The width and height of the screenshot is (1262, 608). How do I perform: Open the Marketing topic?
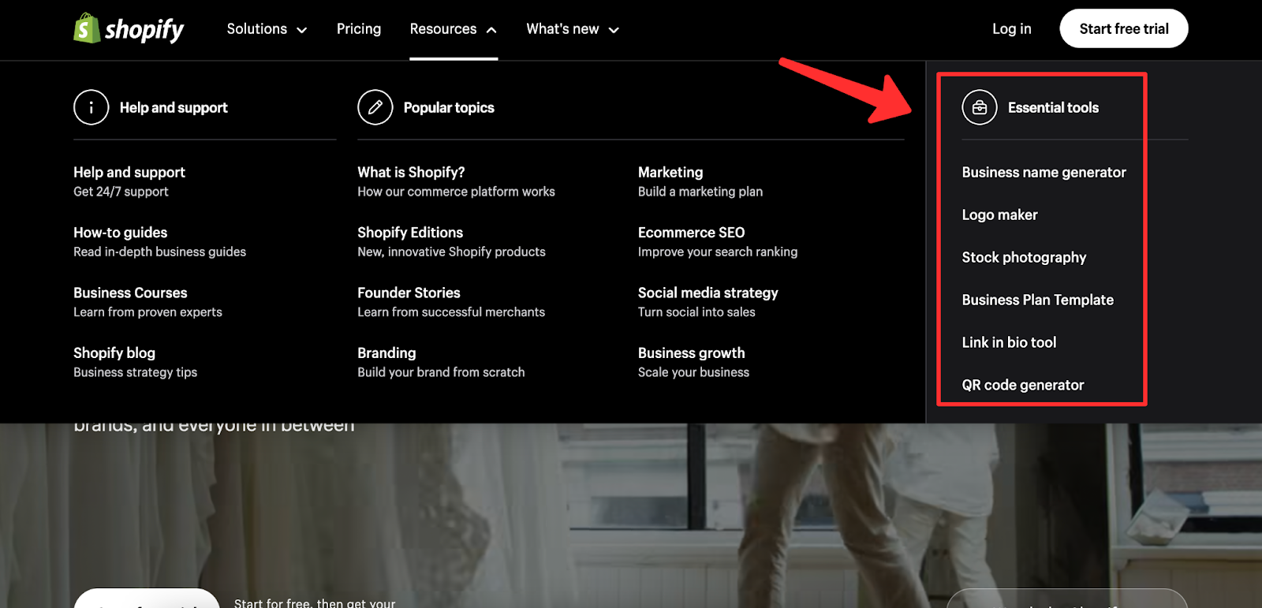(x=700, y=181)
